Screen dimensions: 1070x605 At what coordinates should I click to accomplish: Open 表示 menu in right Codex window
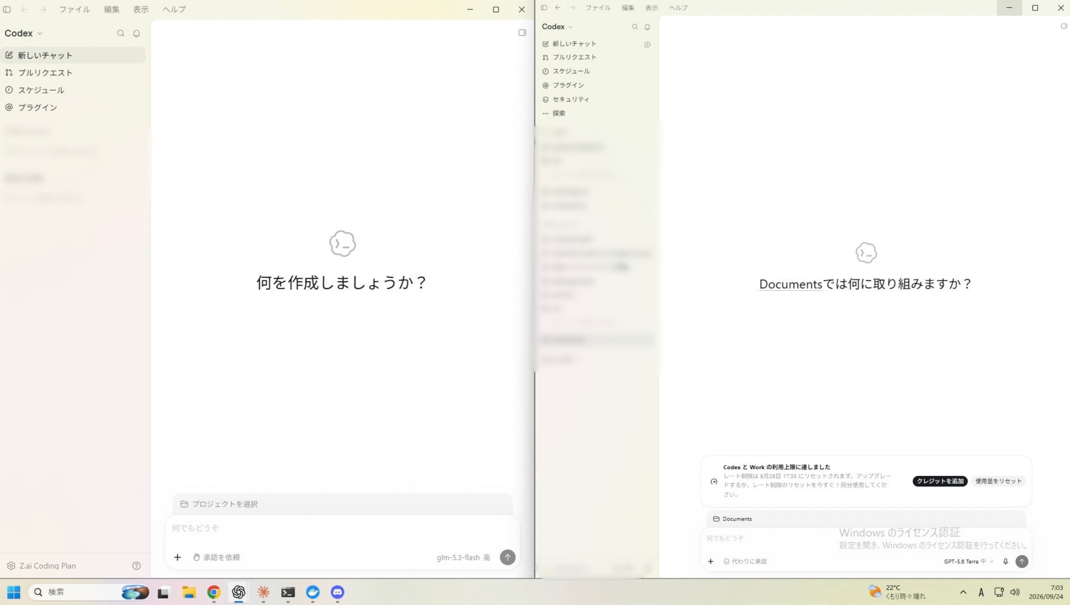[651, 7]
